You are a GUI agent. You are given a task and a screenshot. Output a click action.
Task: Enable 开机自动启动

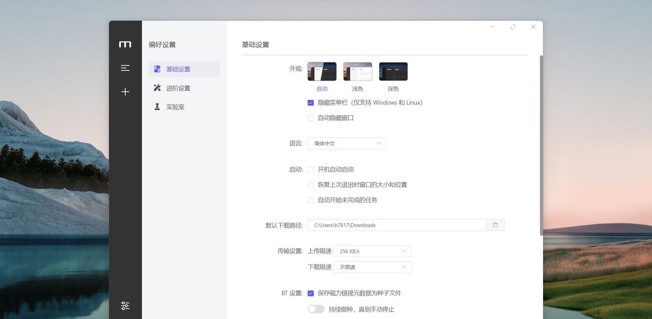(311, 169)
